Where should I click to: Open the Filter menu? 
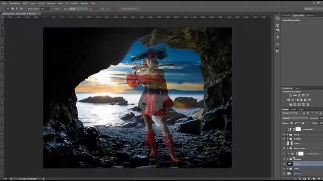pyautogui.click(x=60, y=4)
